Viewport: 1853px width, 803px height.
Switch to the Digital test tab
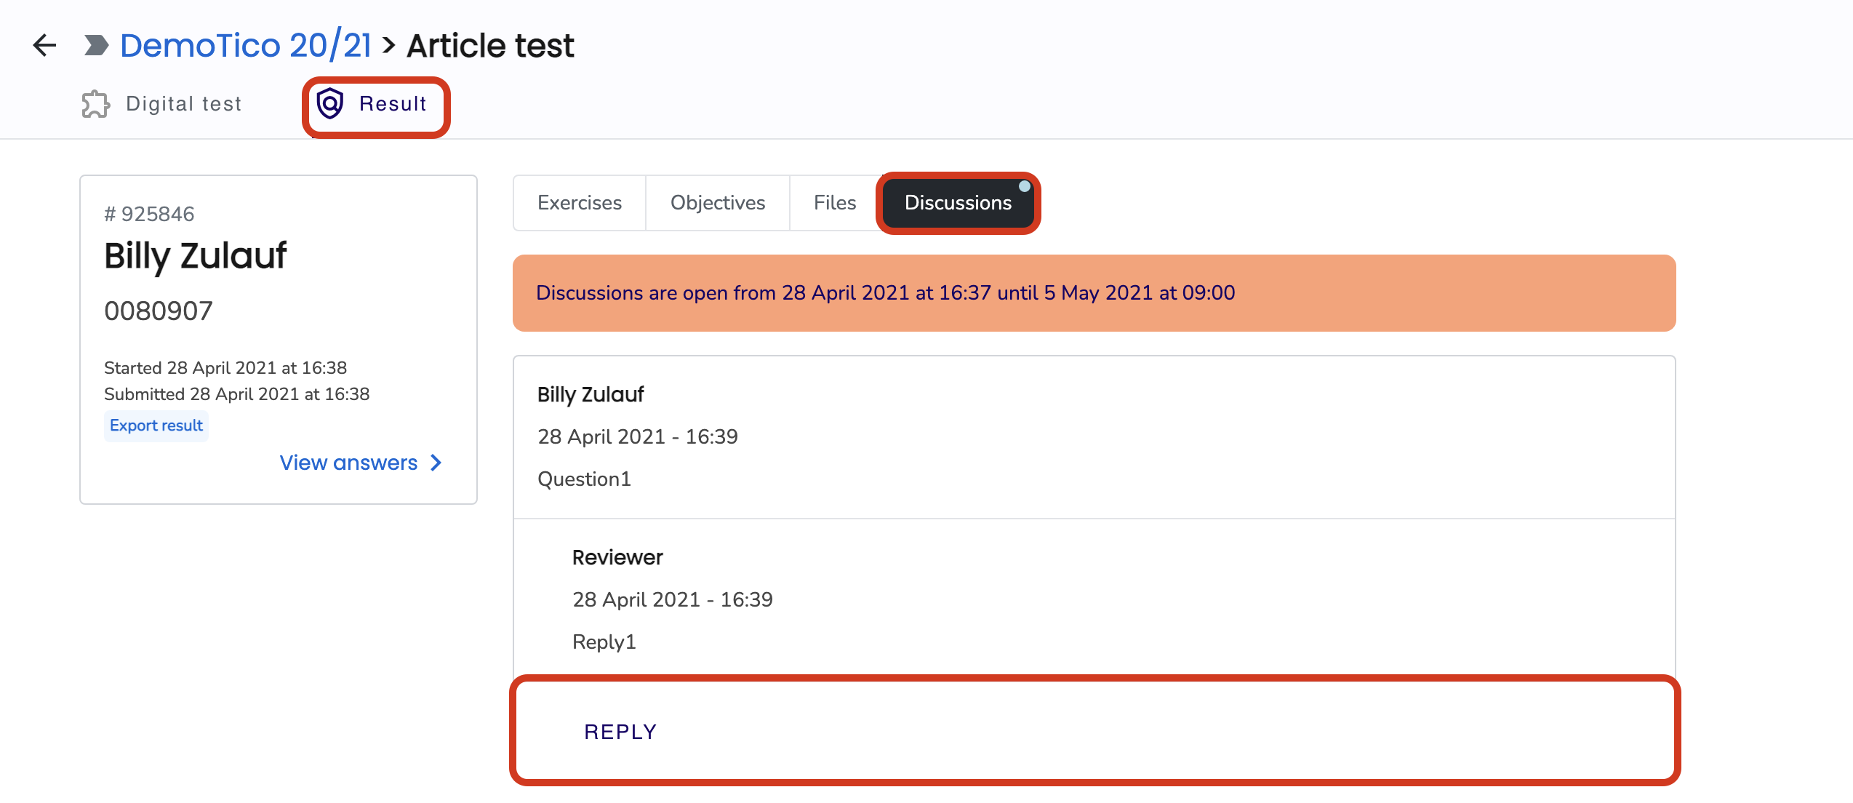pyautogui.click(x=161, y=104)
